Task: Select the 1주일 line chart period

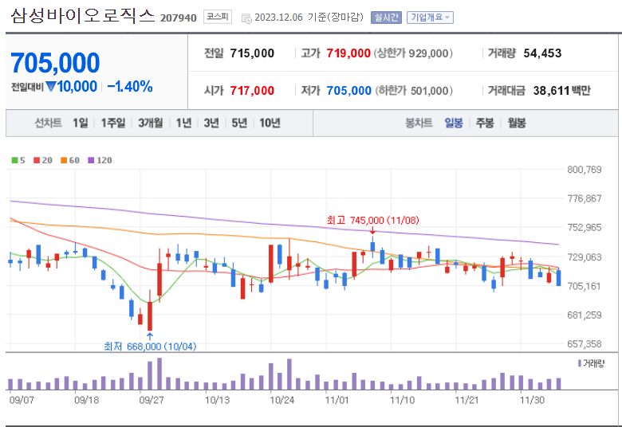Action: click(x=113, y=123)
